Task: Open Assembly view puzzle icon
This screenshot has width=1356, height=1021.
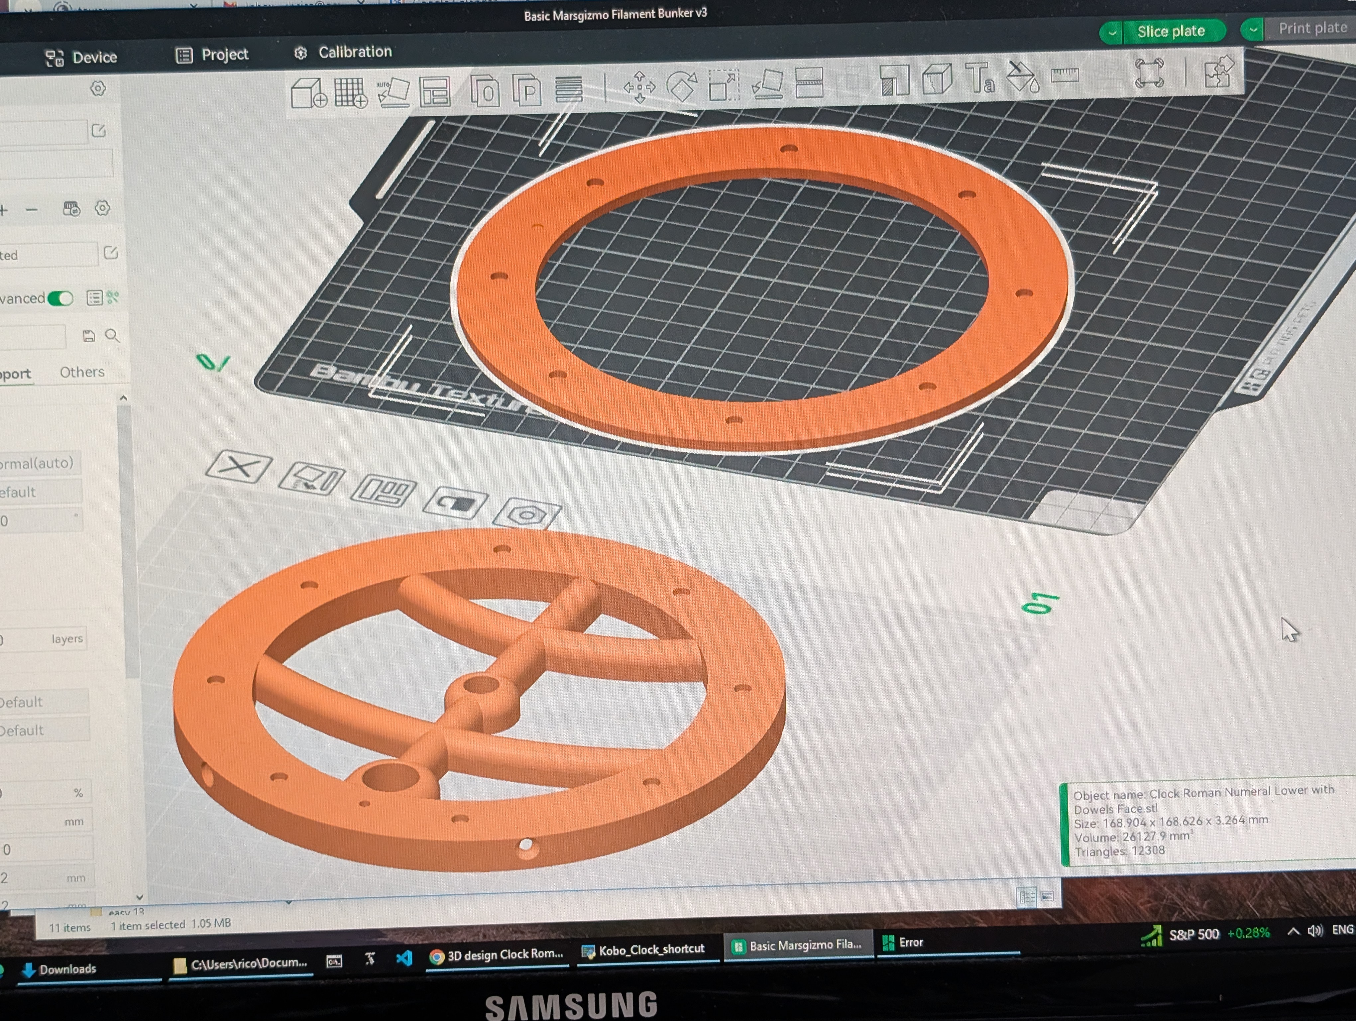Action: (1219, 72)
